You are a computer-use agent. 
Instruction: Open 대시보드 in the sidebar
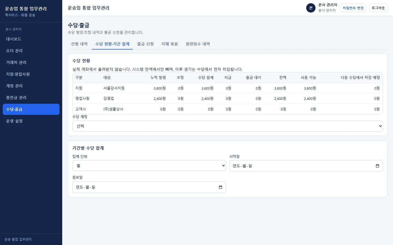pos(31,39)
